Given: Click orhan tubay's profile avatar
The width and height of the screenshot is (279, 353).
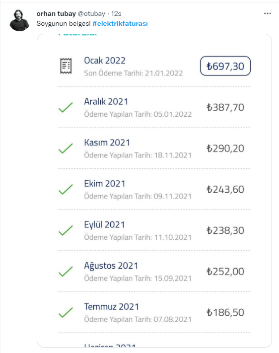Looking at the screenshot, I should 19,20.
